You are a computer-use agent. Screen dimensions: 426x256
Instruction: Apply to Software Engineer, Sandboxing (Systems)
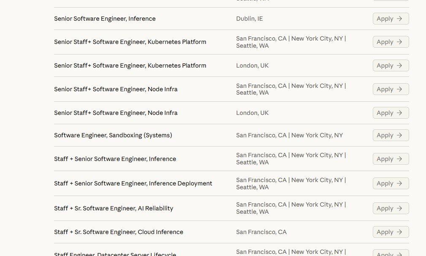click(x=391, y=135)
